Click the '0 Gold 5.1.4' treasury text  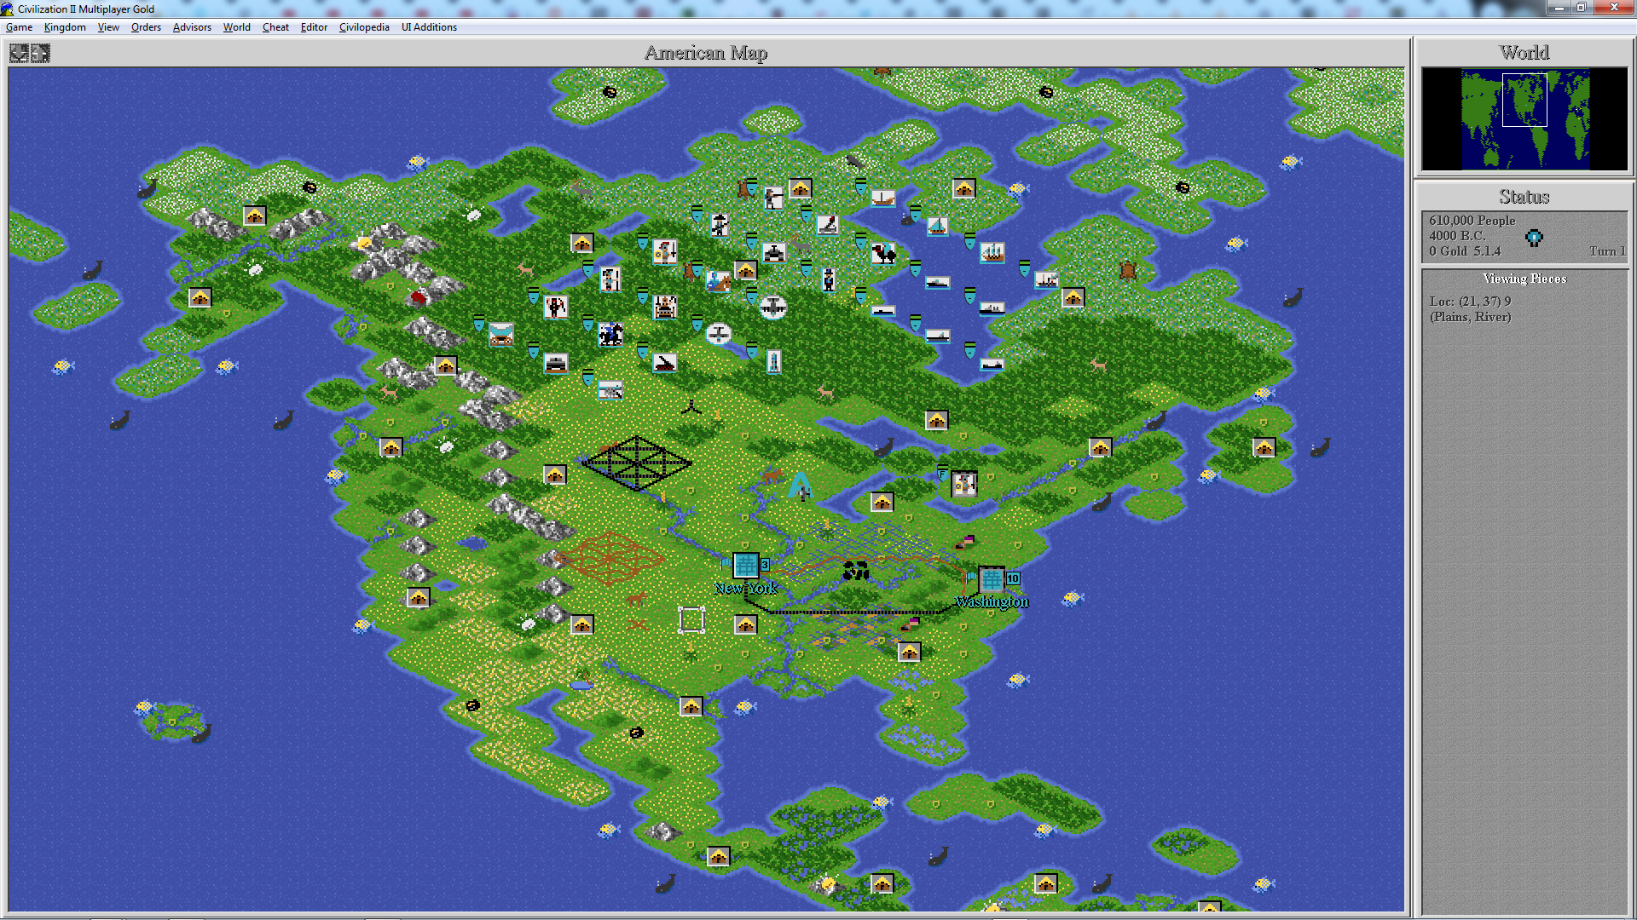pyautogui.click(x=1465, y=251)
